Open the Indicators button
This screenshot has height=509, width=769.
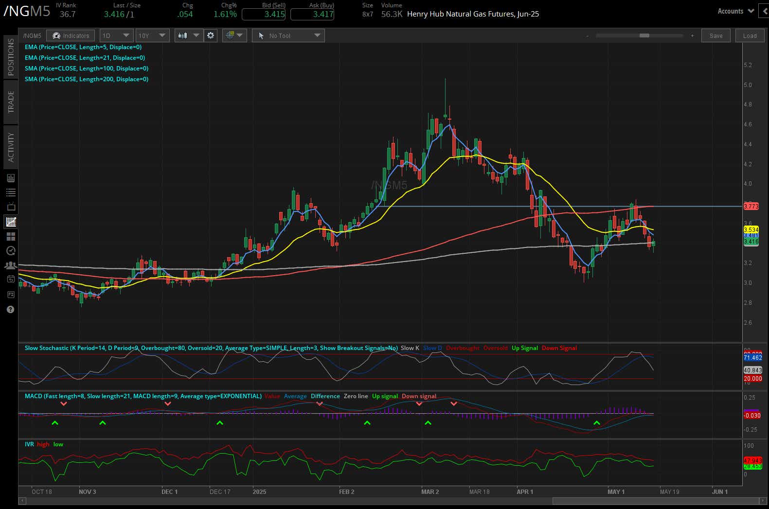coord(71,35)
